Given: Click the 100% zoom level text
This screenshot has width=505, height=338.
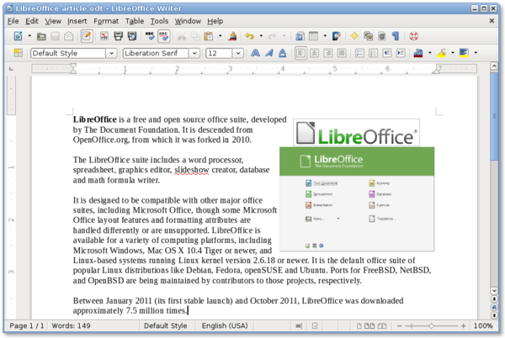Looking at the screenshot, I should point(483,325).
